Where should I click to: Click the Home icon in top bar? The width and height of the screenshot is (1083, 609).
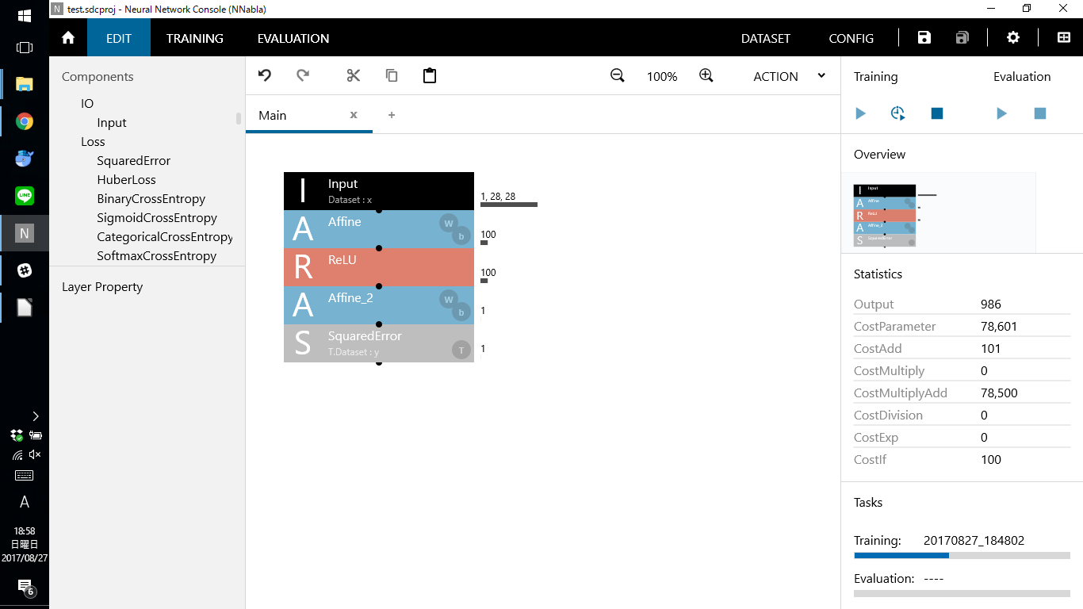(x=68, y=38)
